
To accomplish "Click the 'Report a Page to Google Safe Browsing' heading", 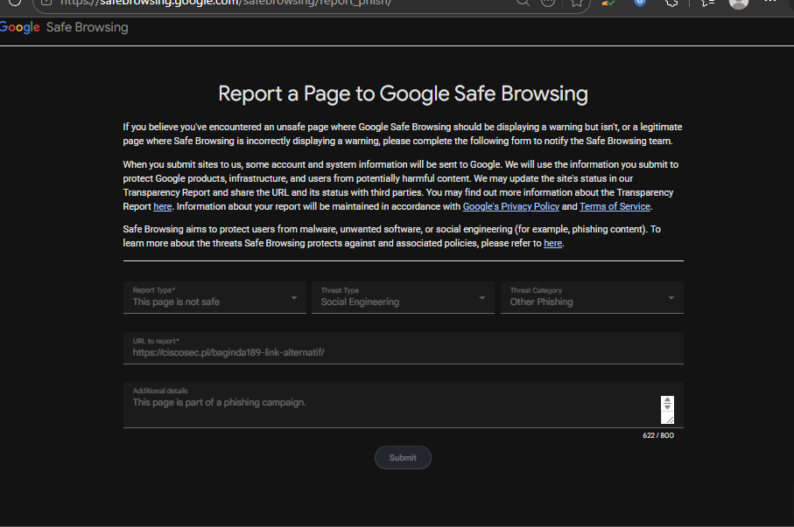I will pyautogui.click(x=403, y=94).
